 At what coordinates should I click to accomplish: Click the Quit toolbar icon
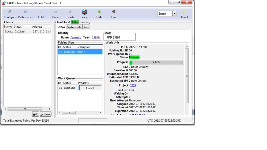[x=114, y=12]
